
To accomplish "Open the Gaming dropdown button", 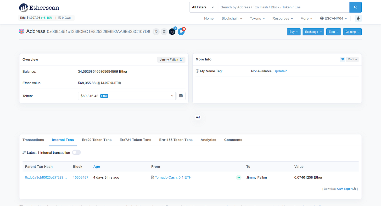I will pyautogui.click(x=352, y=32).
